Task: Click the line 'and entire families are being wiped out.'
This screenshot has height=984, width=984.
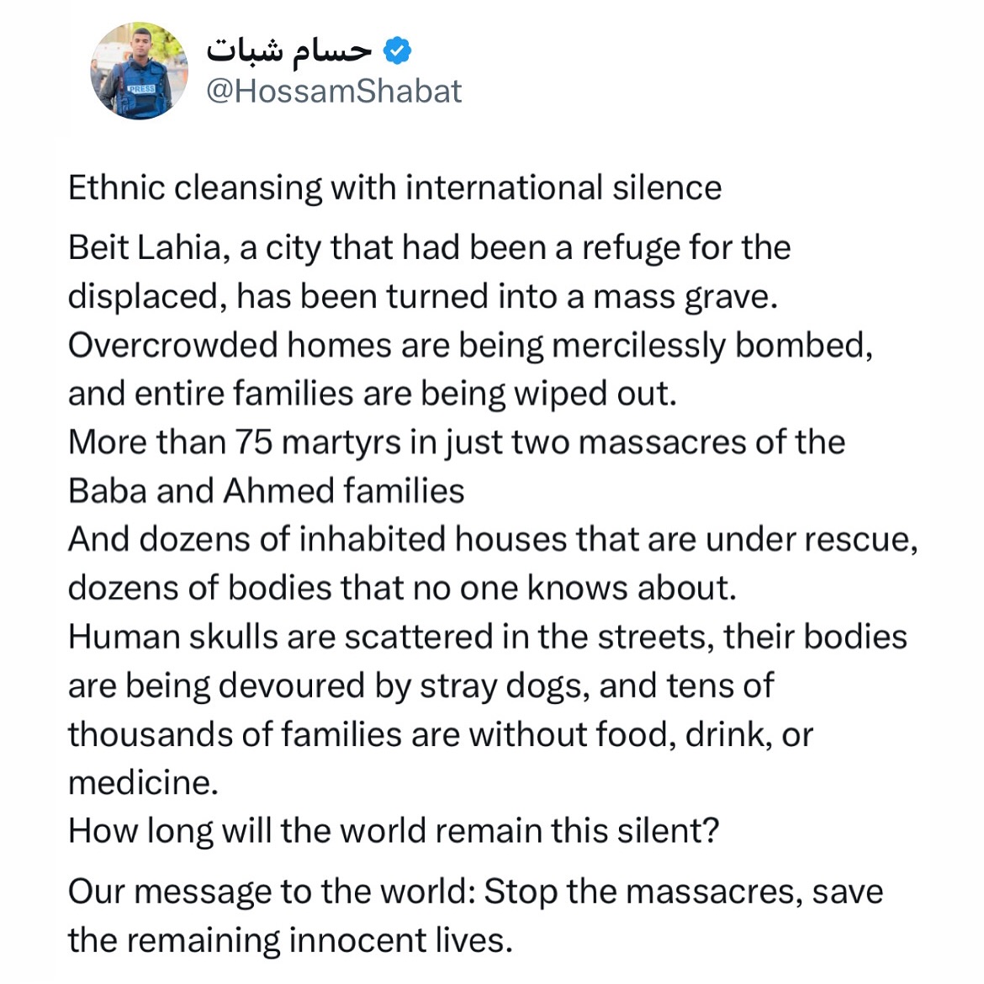Action: point(372,394)
